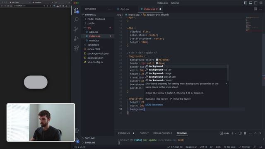Viewport: 265px width, 149px height.
Task: Split the terminal pane
Action: coord(240,133)
